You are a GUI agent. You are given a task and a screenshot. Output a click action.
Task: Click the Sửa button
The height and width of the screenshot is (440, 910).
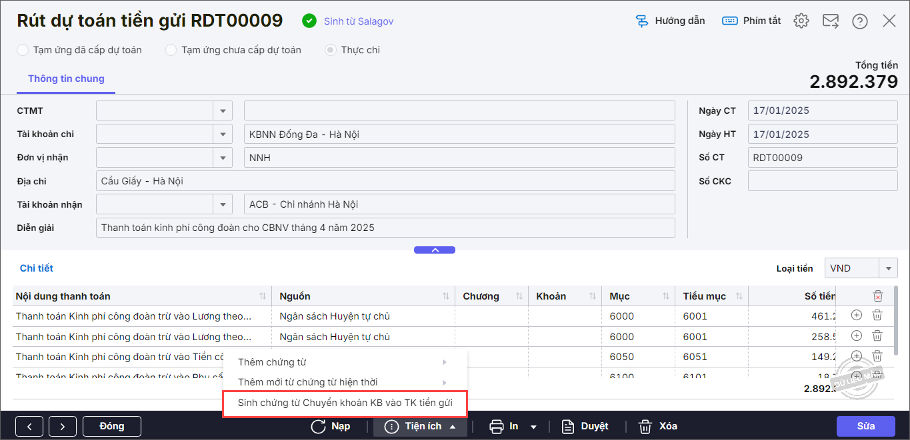866,426
